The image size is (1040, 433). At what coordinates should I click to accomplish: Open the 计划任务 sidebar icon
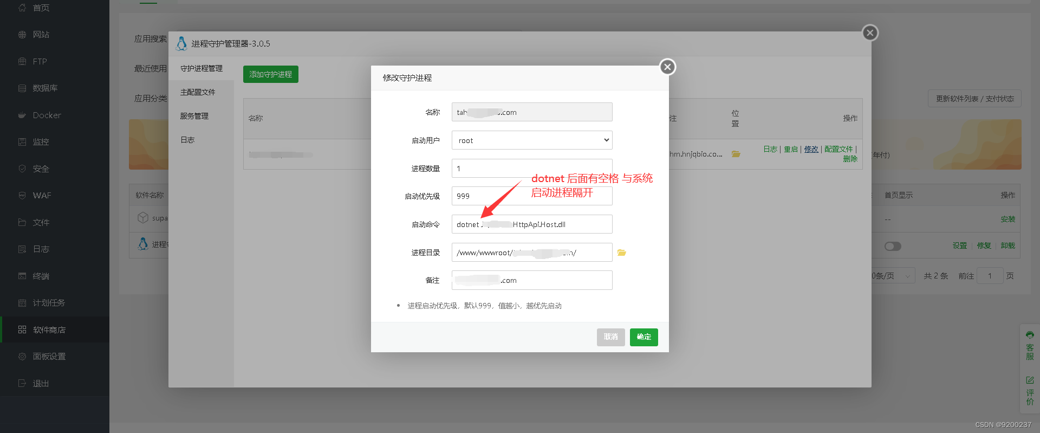(x=22, y=303)
